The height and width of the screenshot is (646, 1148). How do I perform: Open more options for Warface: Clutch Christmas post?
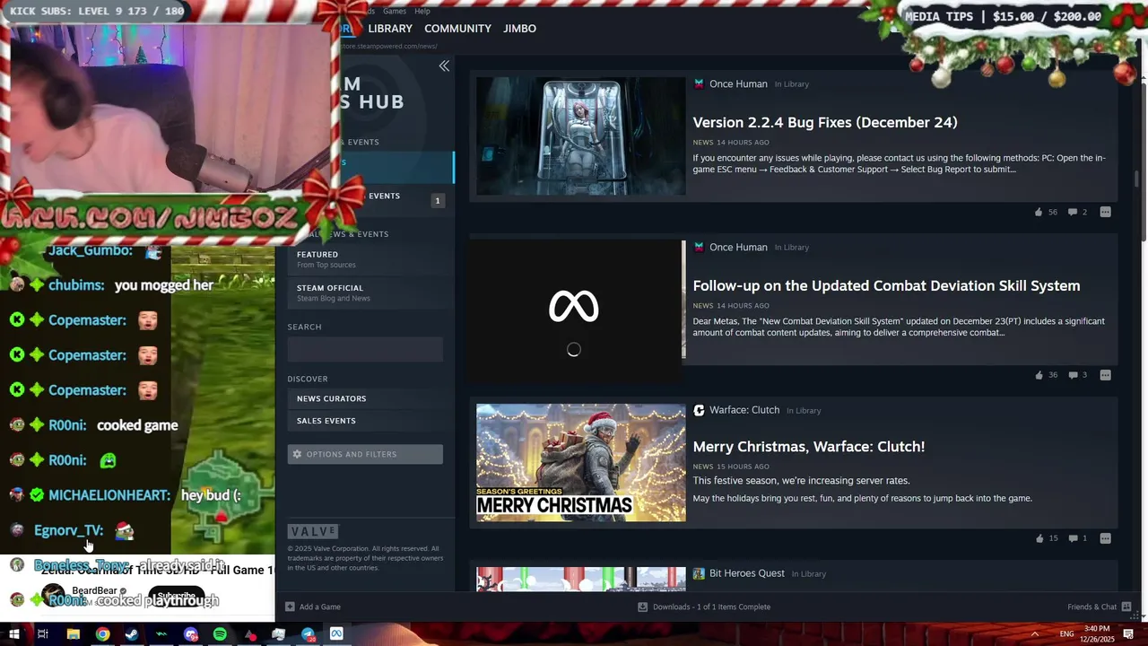tap(1105, 539)
